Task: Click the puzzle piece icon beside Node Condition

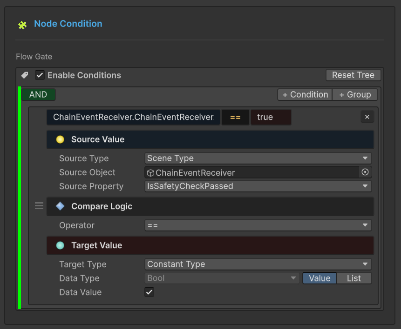Action: (x=22, y=25)
